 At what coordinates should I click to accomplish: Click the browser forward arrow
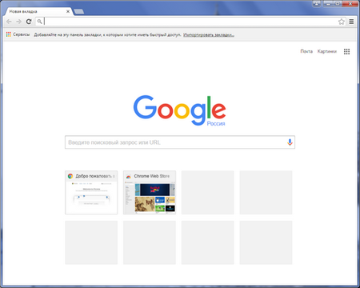click(x=18, y=22)
